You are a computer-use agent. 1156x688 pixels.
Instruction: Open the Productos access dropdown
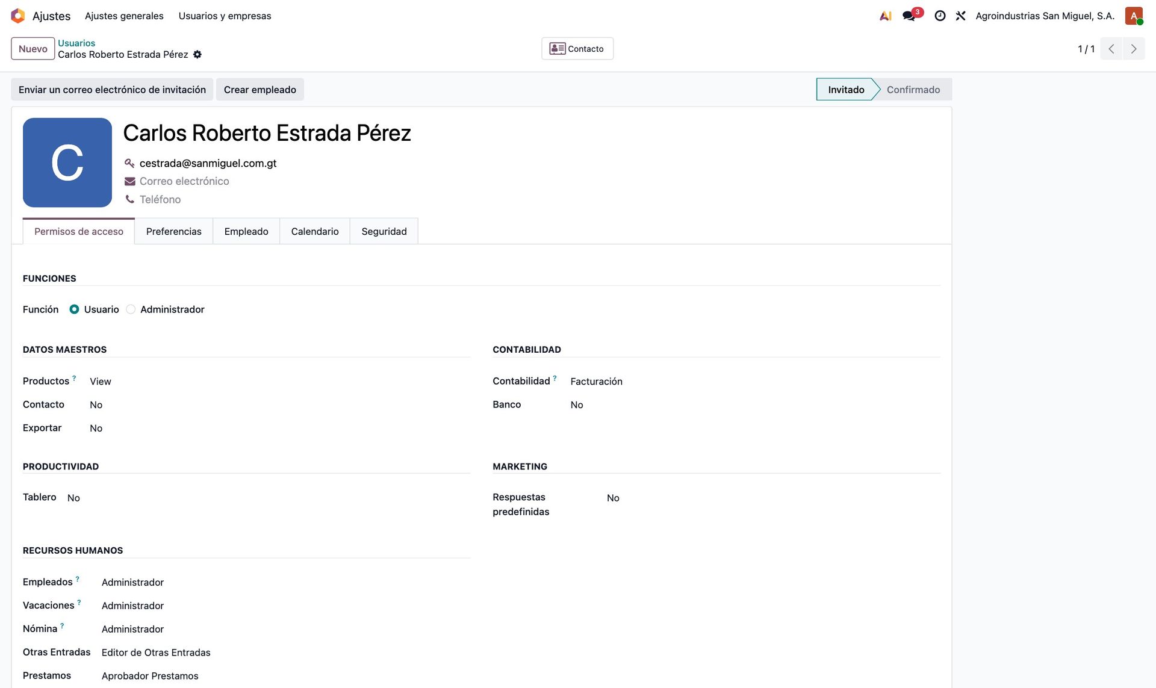279,382
